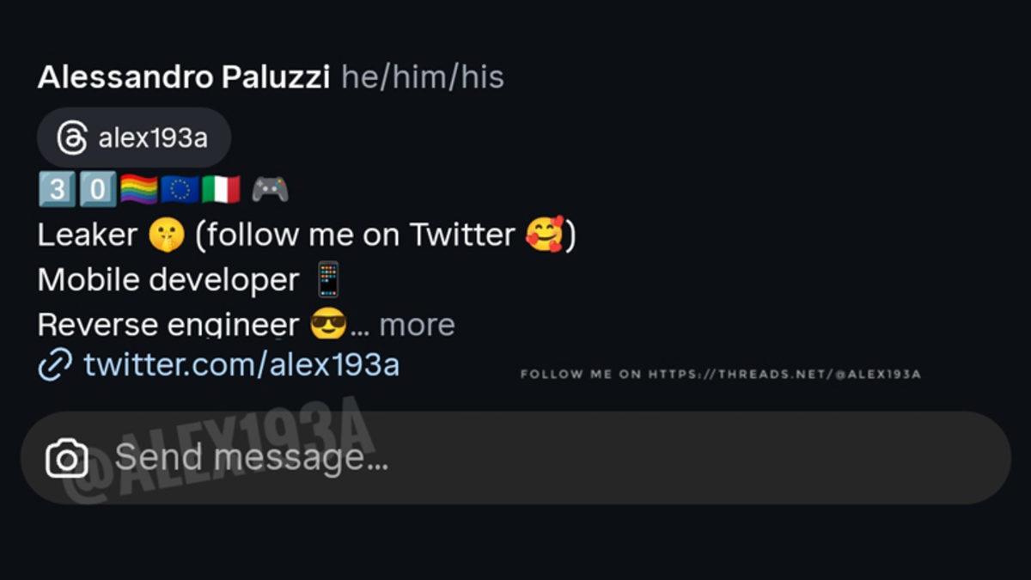Click the he/him/his pronouns label
This screenshot has width=1031, height=580.
click(423, 78)
